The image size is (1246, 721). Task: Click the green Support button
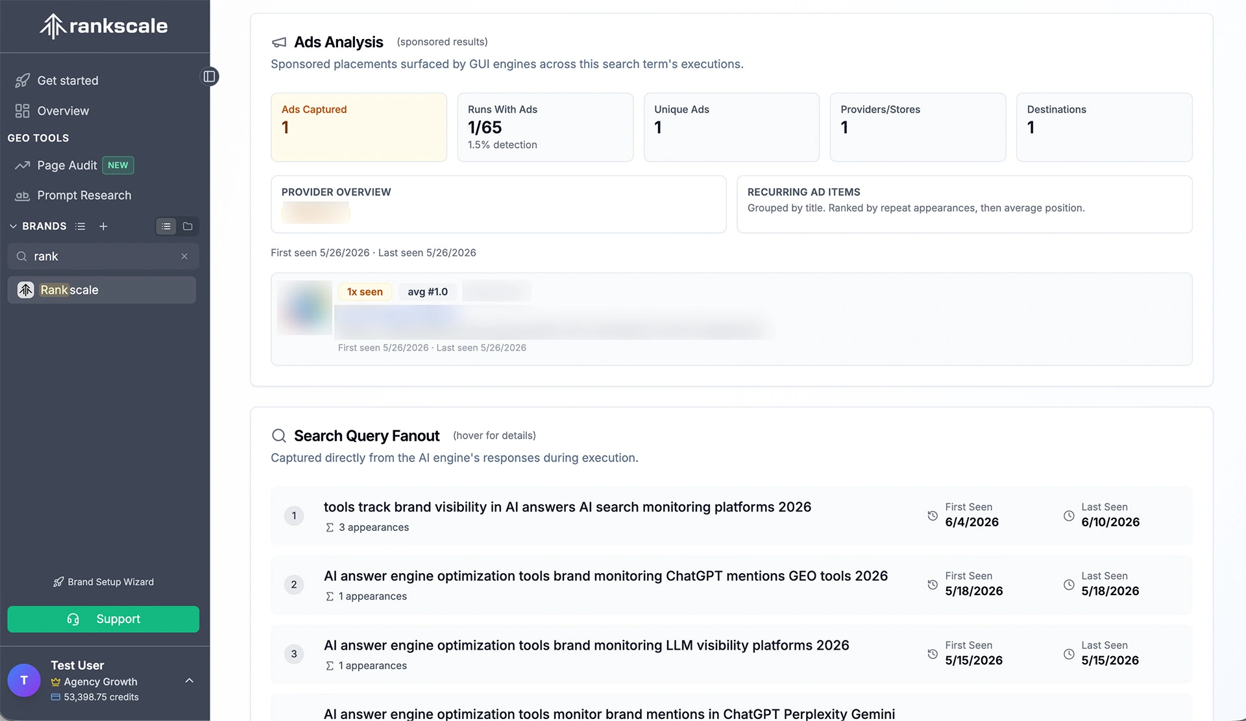[x=103, y=619]
